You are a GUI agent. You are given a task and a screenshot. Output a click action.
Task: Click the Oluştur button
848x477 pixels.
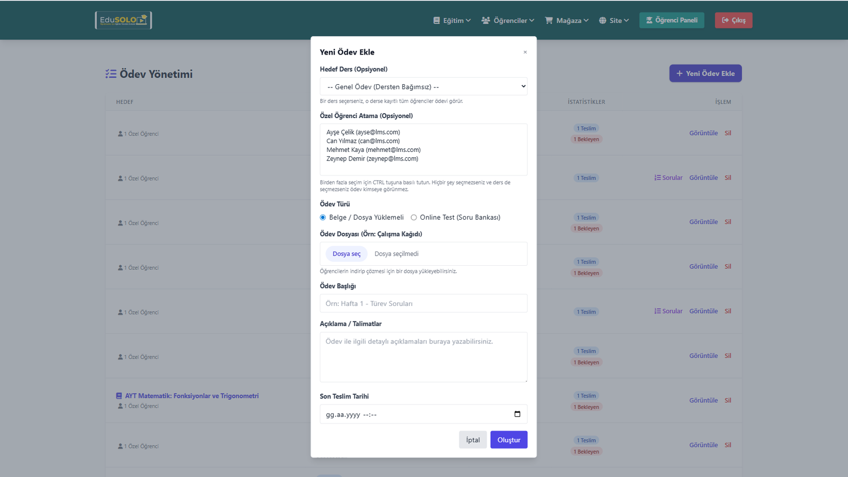[508, 440]
